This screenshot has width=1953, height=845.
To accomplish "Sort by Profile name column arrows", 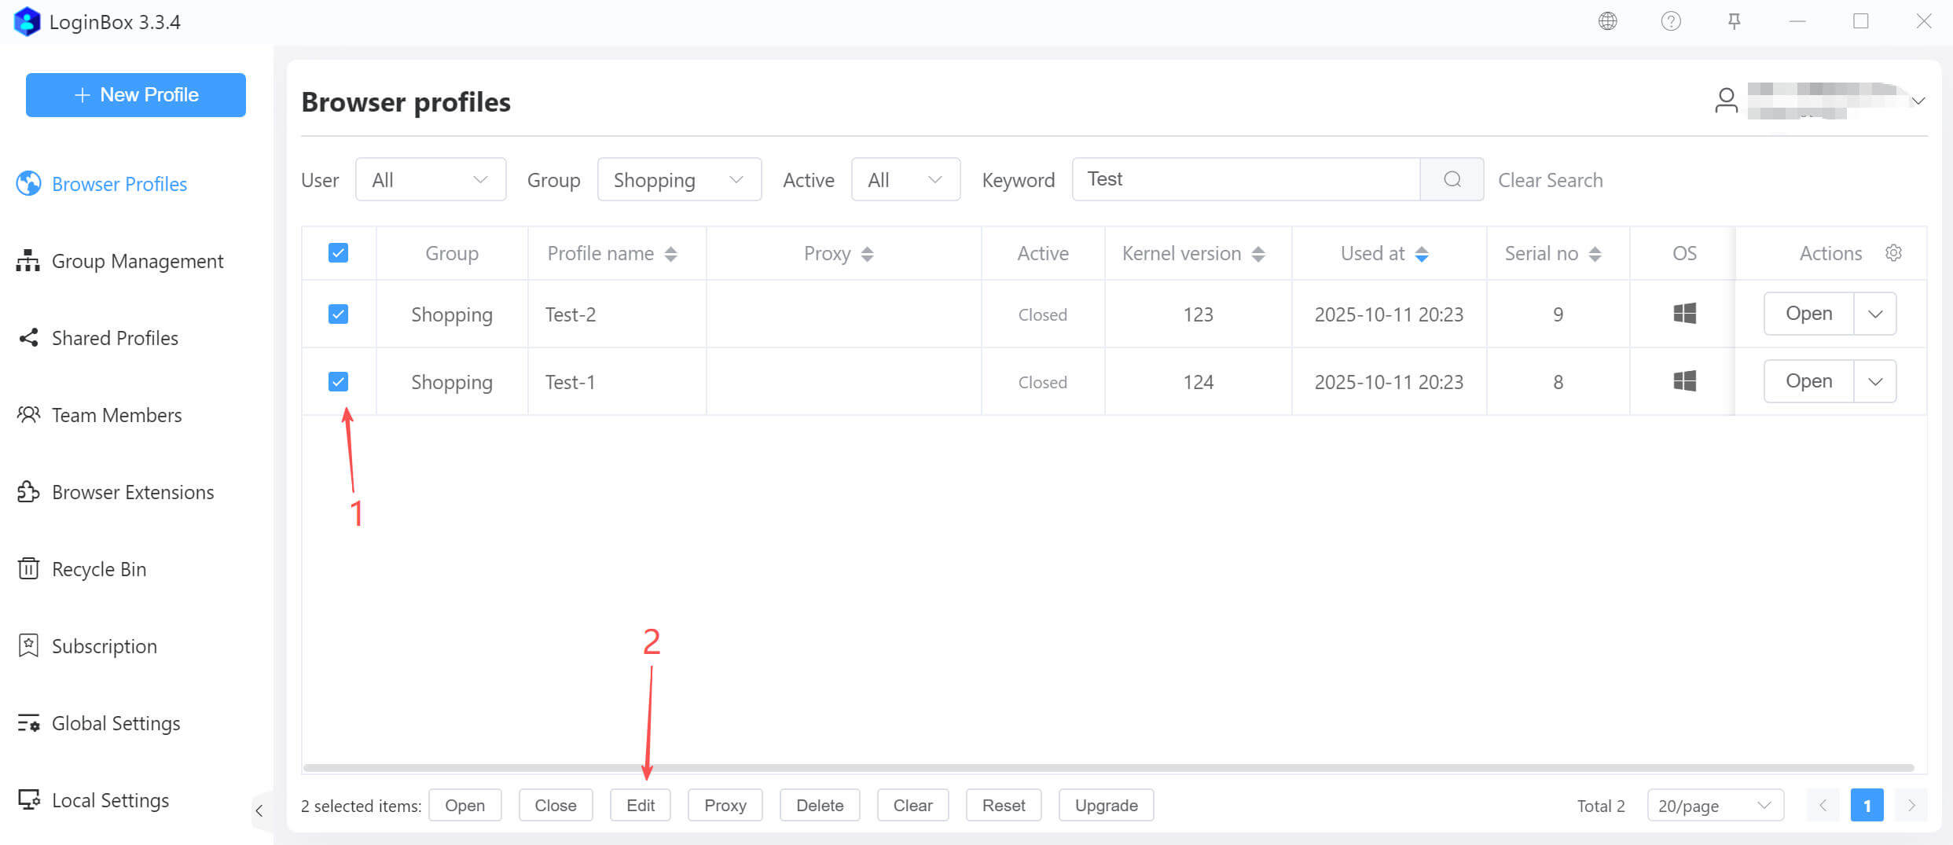I will pyautogui.click(x=670, y=254).
